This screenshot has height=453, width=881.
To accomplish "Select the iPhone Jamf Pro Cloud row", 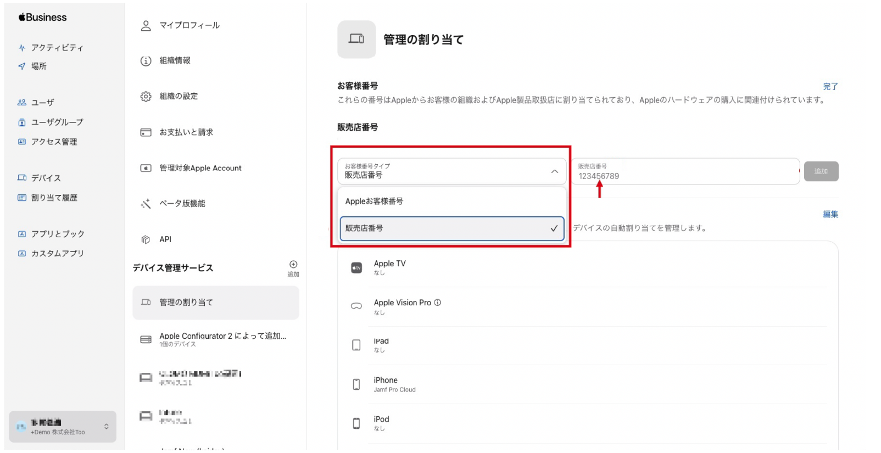I will 588,384.
